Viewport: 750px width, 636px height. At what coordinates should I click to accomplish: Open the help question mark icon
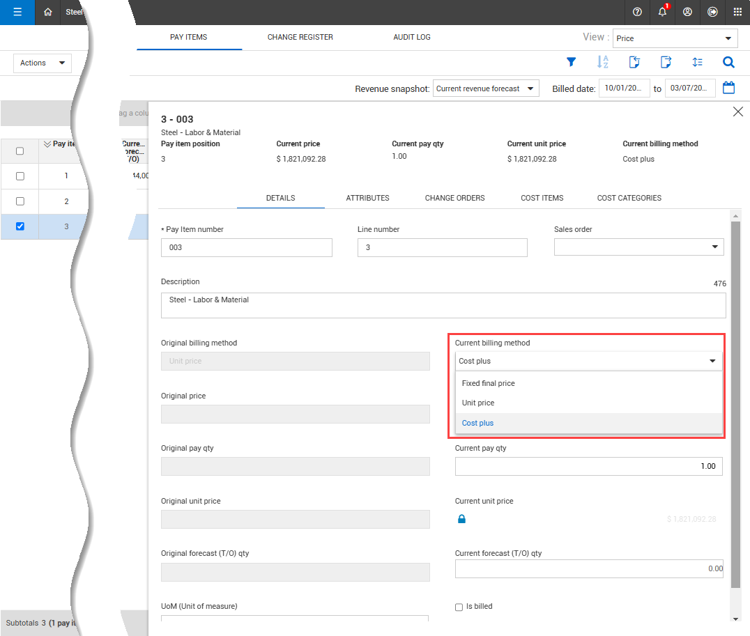click(637, 12)
